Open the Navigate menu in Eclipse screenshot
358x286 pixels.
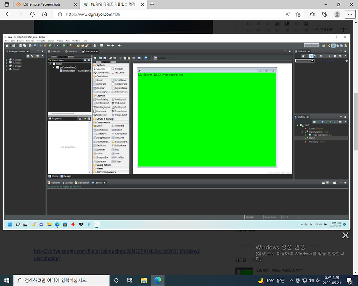pyautogui.click(x=41, y=41)
